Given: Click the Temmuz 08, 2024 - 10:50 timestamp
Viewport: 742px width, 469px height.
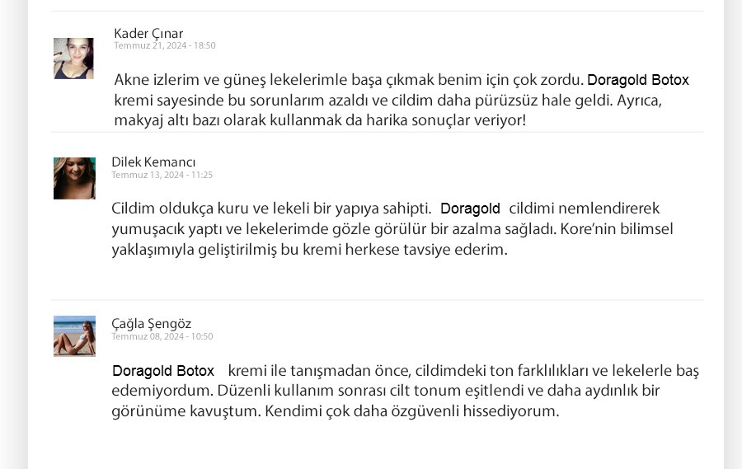Looking at the screenshot, I should (162, 336).
